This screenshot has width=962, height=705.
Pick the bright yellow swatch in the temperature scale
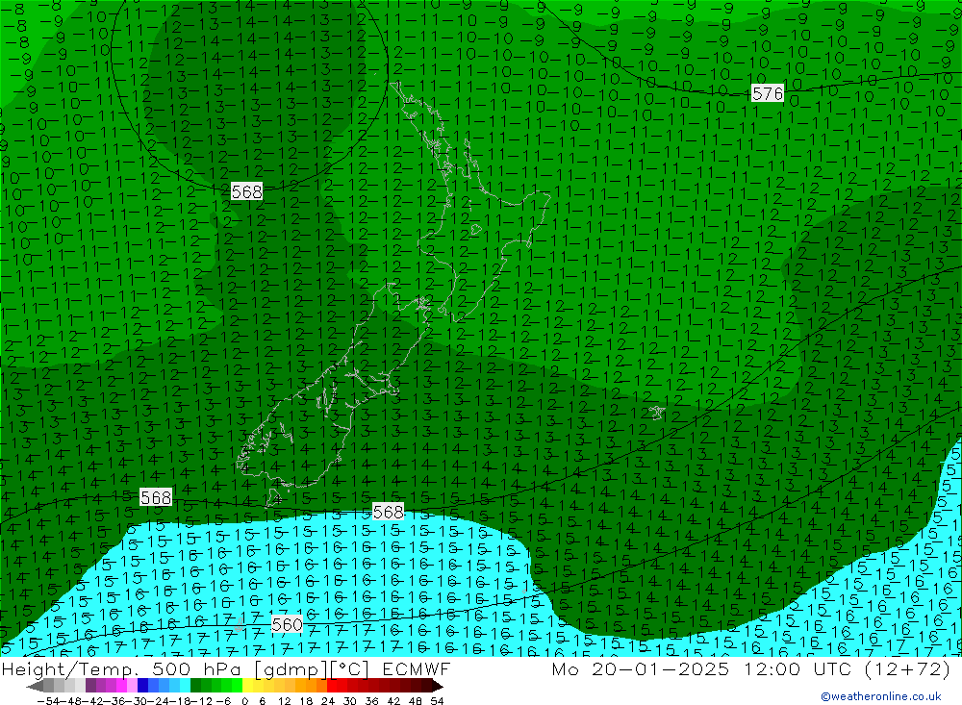click(x=248, y=686)
